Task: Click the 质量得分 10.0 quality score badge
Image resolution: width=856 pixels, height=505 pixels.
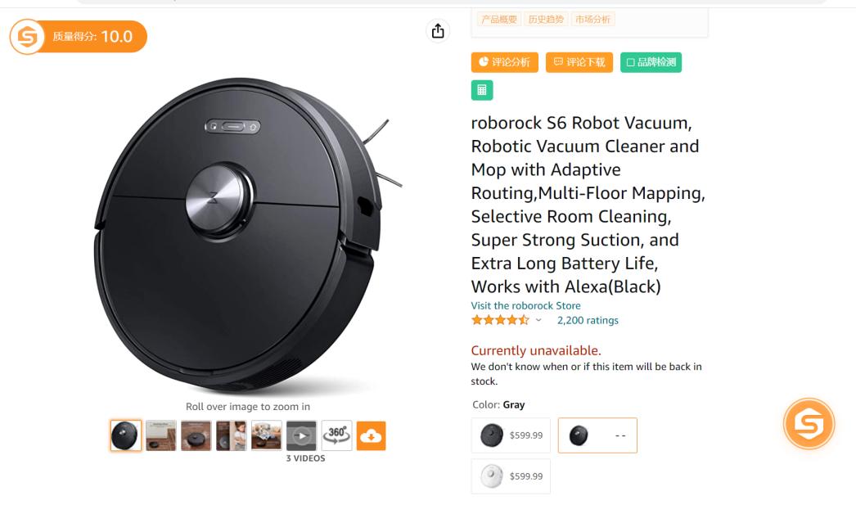Action: coord(79,37)
